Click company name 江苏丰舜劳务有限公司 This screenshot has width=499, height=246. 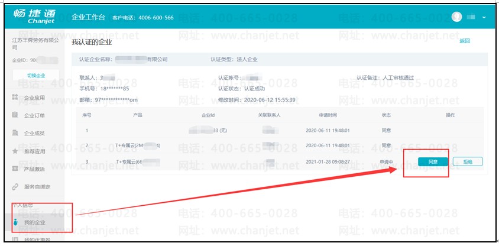click(36, 44)
